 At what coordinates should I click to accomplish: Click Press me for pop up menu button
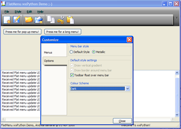[x=22, y=32]
